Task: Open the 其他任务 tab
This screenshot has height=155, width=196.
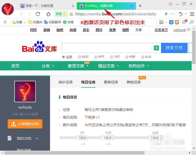Action: click(x=134, y=82)
